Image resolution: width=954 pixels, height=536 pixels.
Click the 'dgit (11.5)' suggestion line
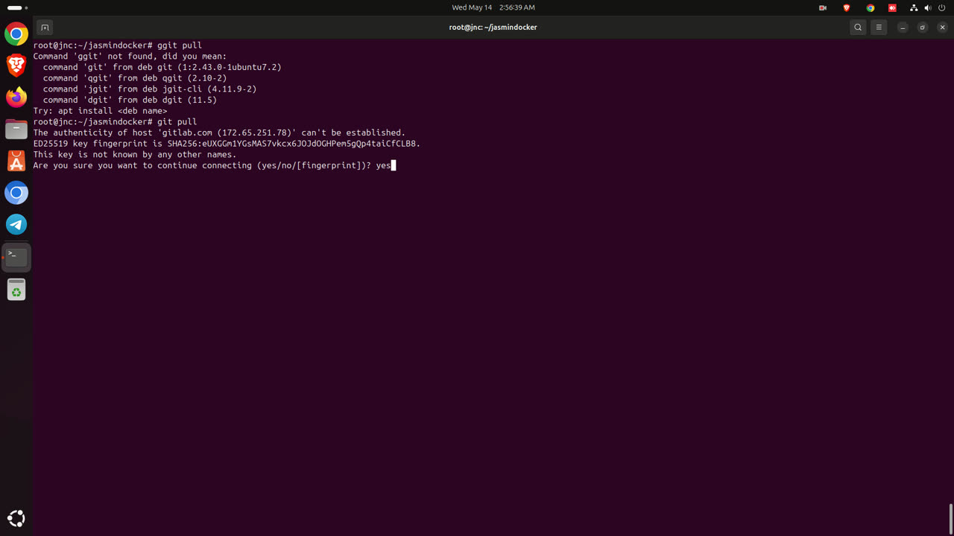point(130,100)
